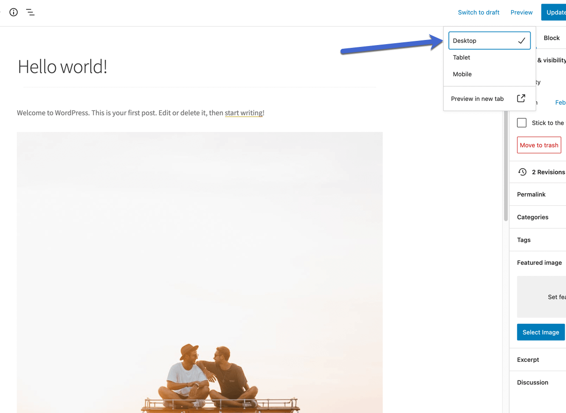
Task: Click the Update button
Action: tap(556, 12)
